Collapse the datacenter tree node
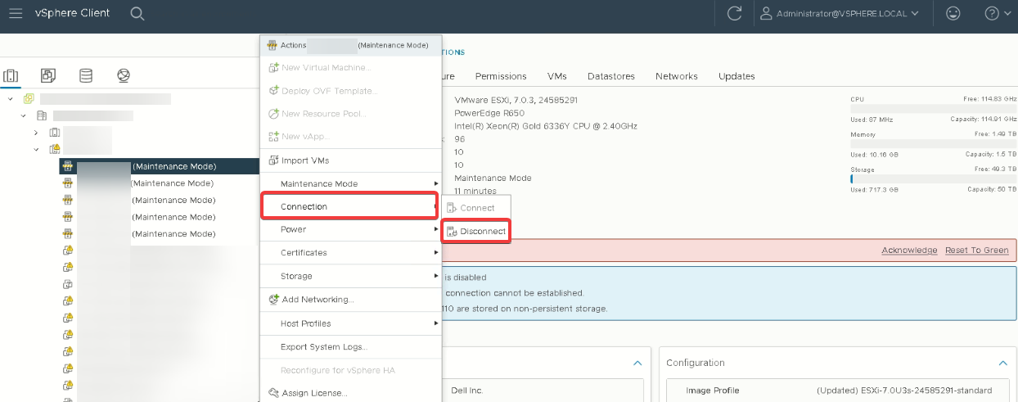Screen dimensions: 1018x402 tap(24, 115)
